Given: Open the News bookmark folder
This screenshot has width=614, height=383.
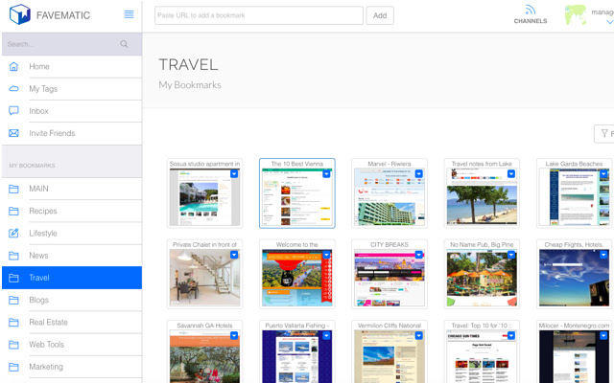Looking at the screenshot, I should coord(72,256).
